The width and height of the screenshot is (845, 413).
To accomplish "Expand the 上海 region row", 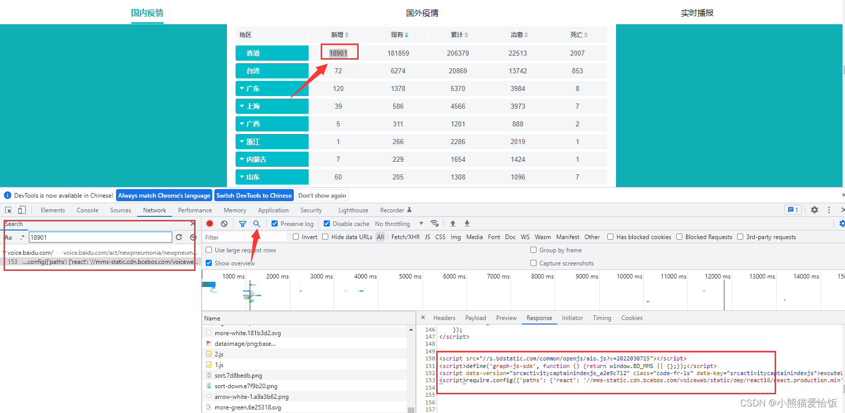I will pos(242,106).
